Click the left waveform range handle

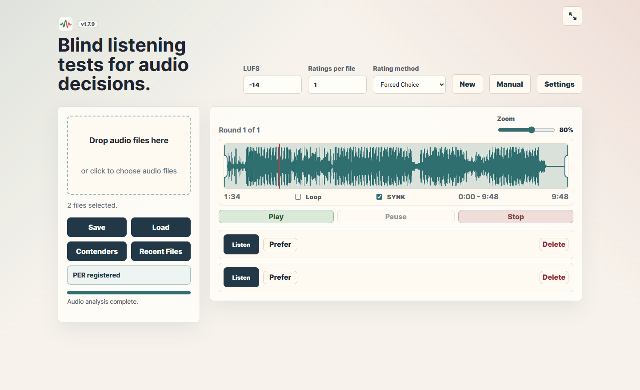[x=226, y=166]
